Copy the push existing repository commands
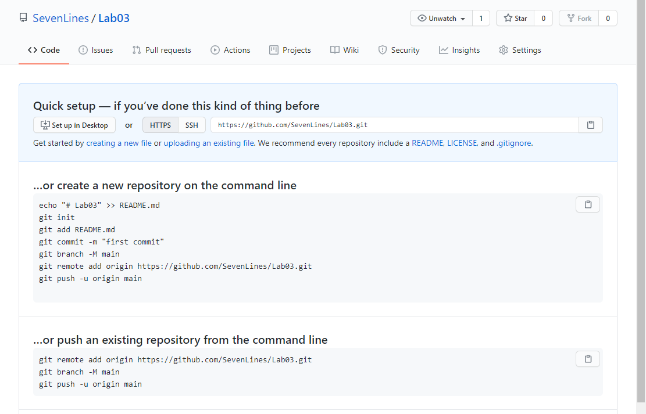 (588, 359)
